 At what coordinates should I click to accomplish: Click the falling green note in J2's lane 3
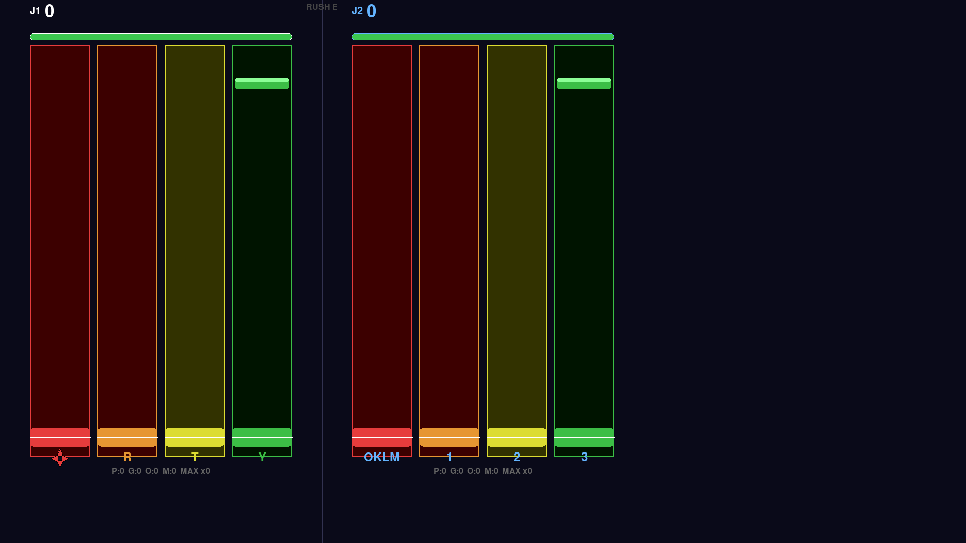point(584,84)
